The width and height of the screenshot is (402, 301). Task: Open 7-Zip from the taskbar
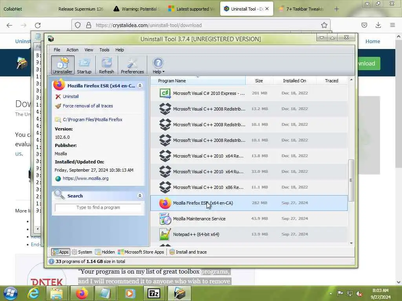[154, 293]
